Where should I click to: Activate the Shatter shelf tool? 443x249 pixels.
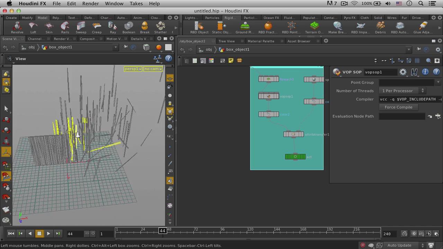(161, 28)
